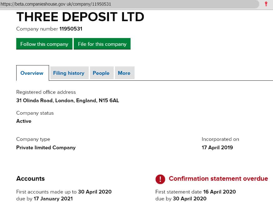273x206 pixels.
Task: Click the red pin icon beside the address bar
Action: (266, 4)
